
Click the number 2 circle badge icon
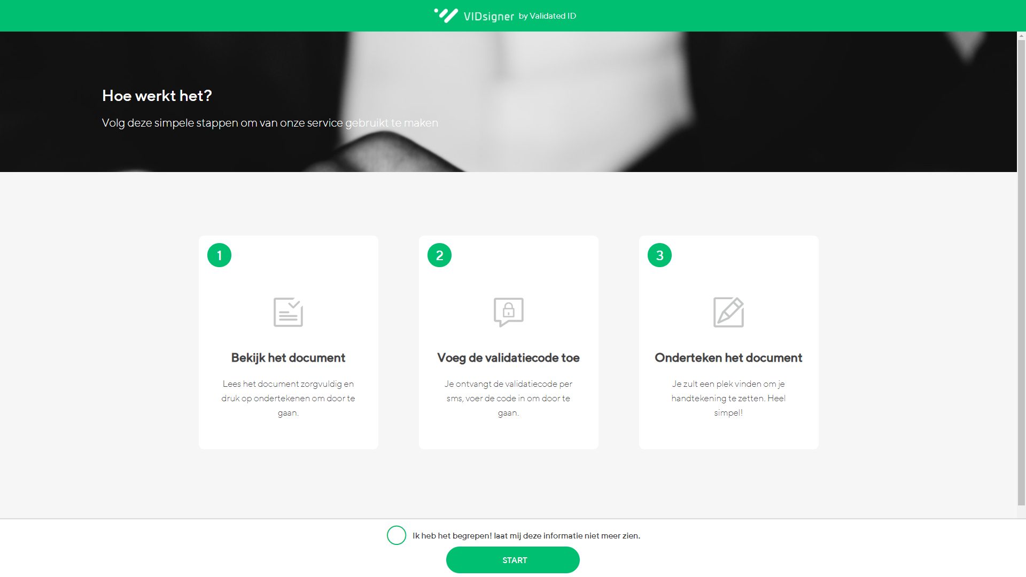[440, 255]
